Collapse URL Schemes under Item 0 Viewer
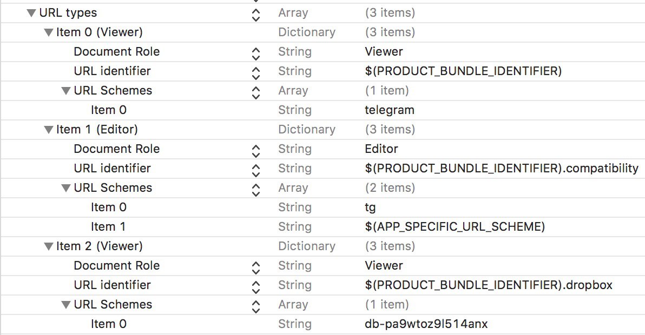Viewport: 645px width, 335px height. [66, 91]
